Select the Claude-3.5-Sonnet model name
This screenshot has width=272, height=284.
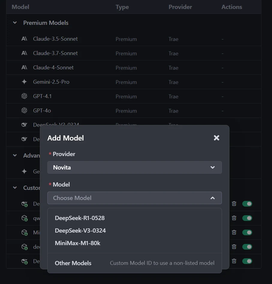click(55, 39)
